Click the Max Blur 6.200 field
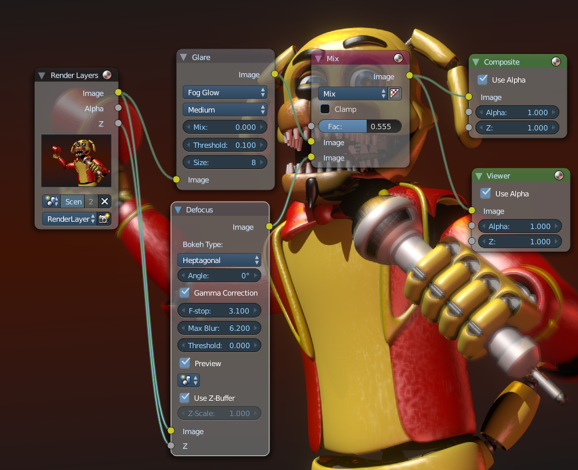The height and width of the screenshot is (470, 578). pos(219,328)
